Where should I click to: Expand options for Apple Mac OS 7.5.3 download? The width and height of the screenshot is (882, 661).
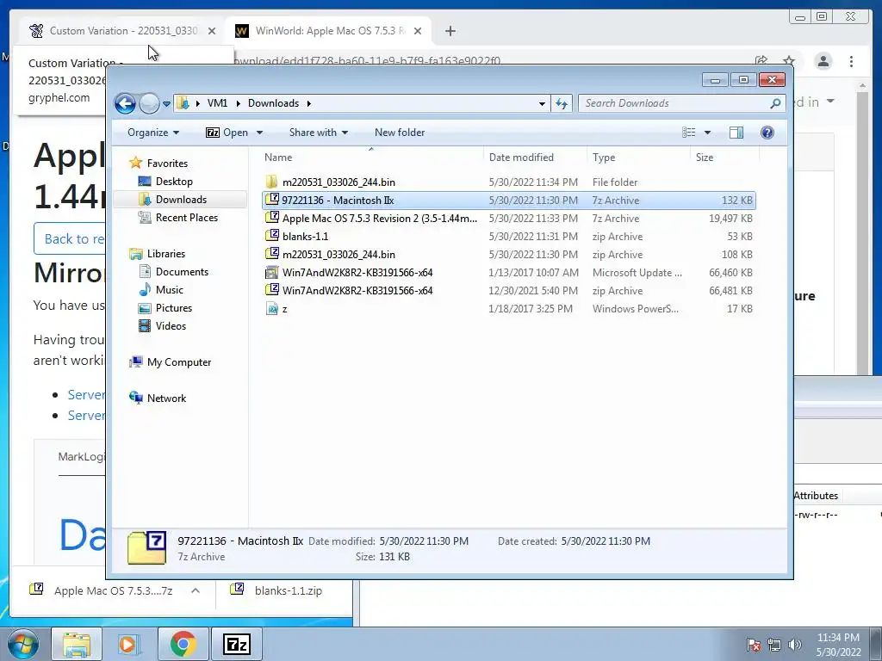coord(196,590)
